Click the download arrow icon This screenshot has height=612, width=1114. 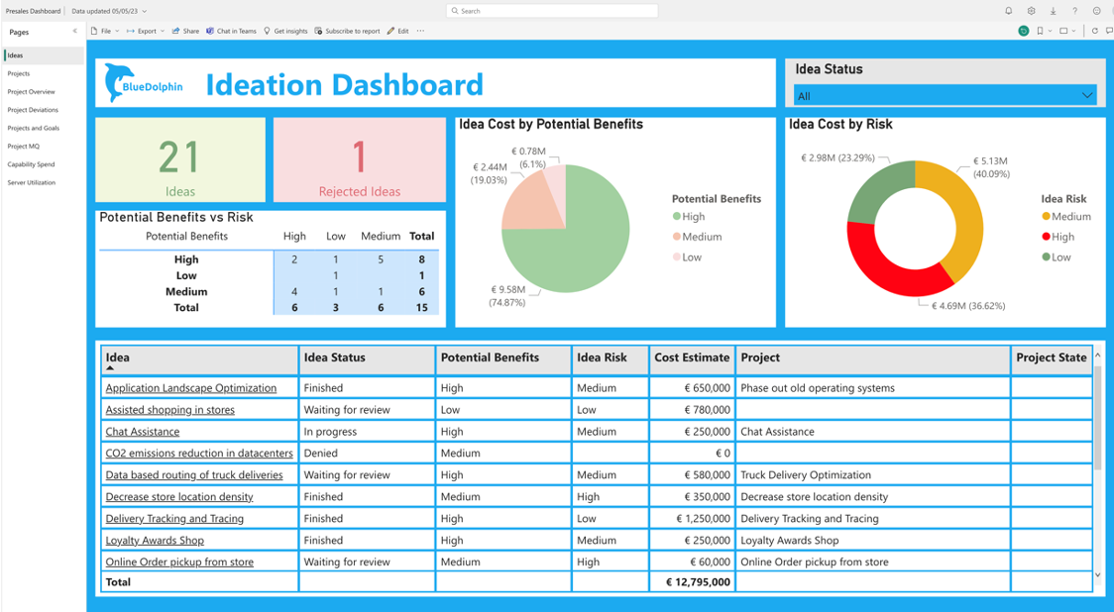pyautogui.click(x=1053, y=11)
